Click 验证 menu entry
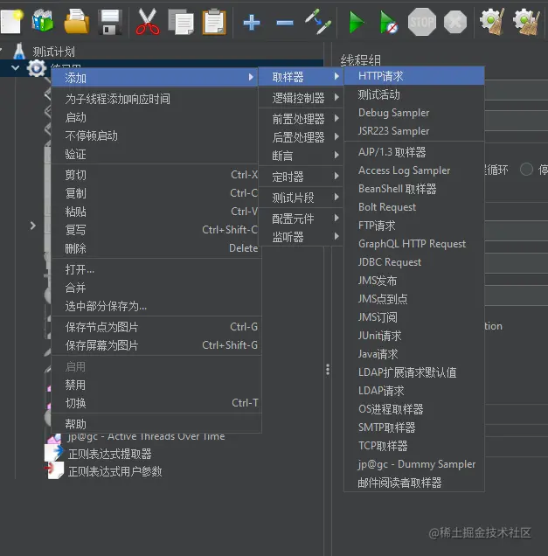548x556 pixels. (x=154, y=154)
